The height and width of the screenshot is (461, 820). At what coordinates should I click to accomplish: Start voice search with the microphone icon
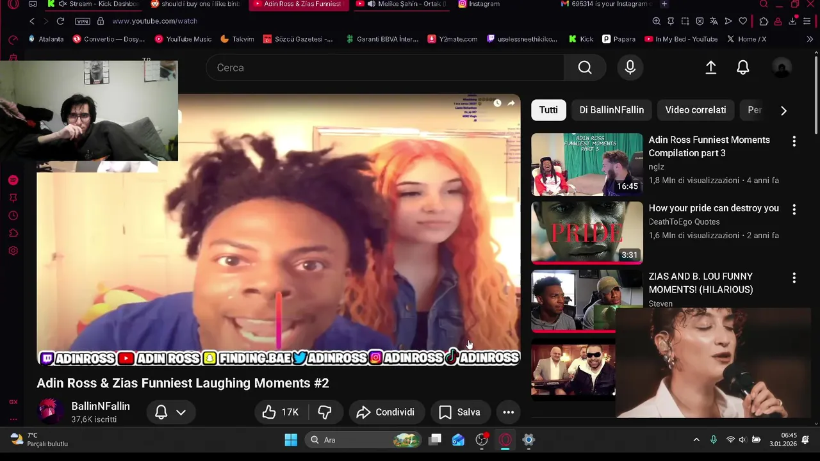(630, 67)
